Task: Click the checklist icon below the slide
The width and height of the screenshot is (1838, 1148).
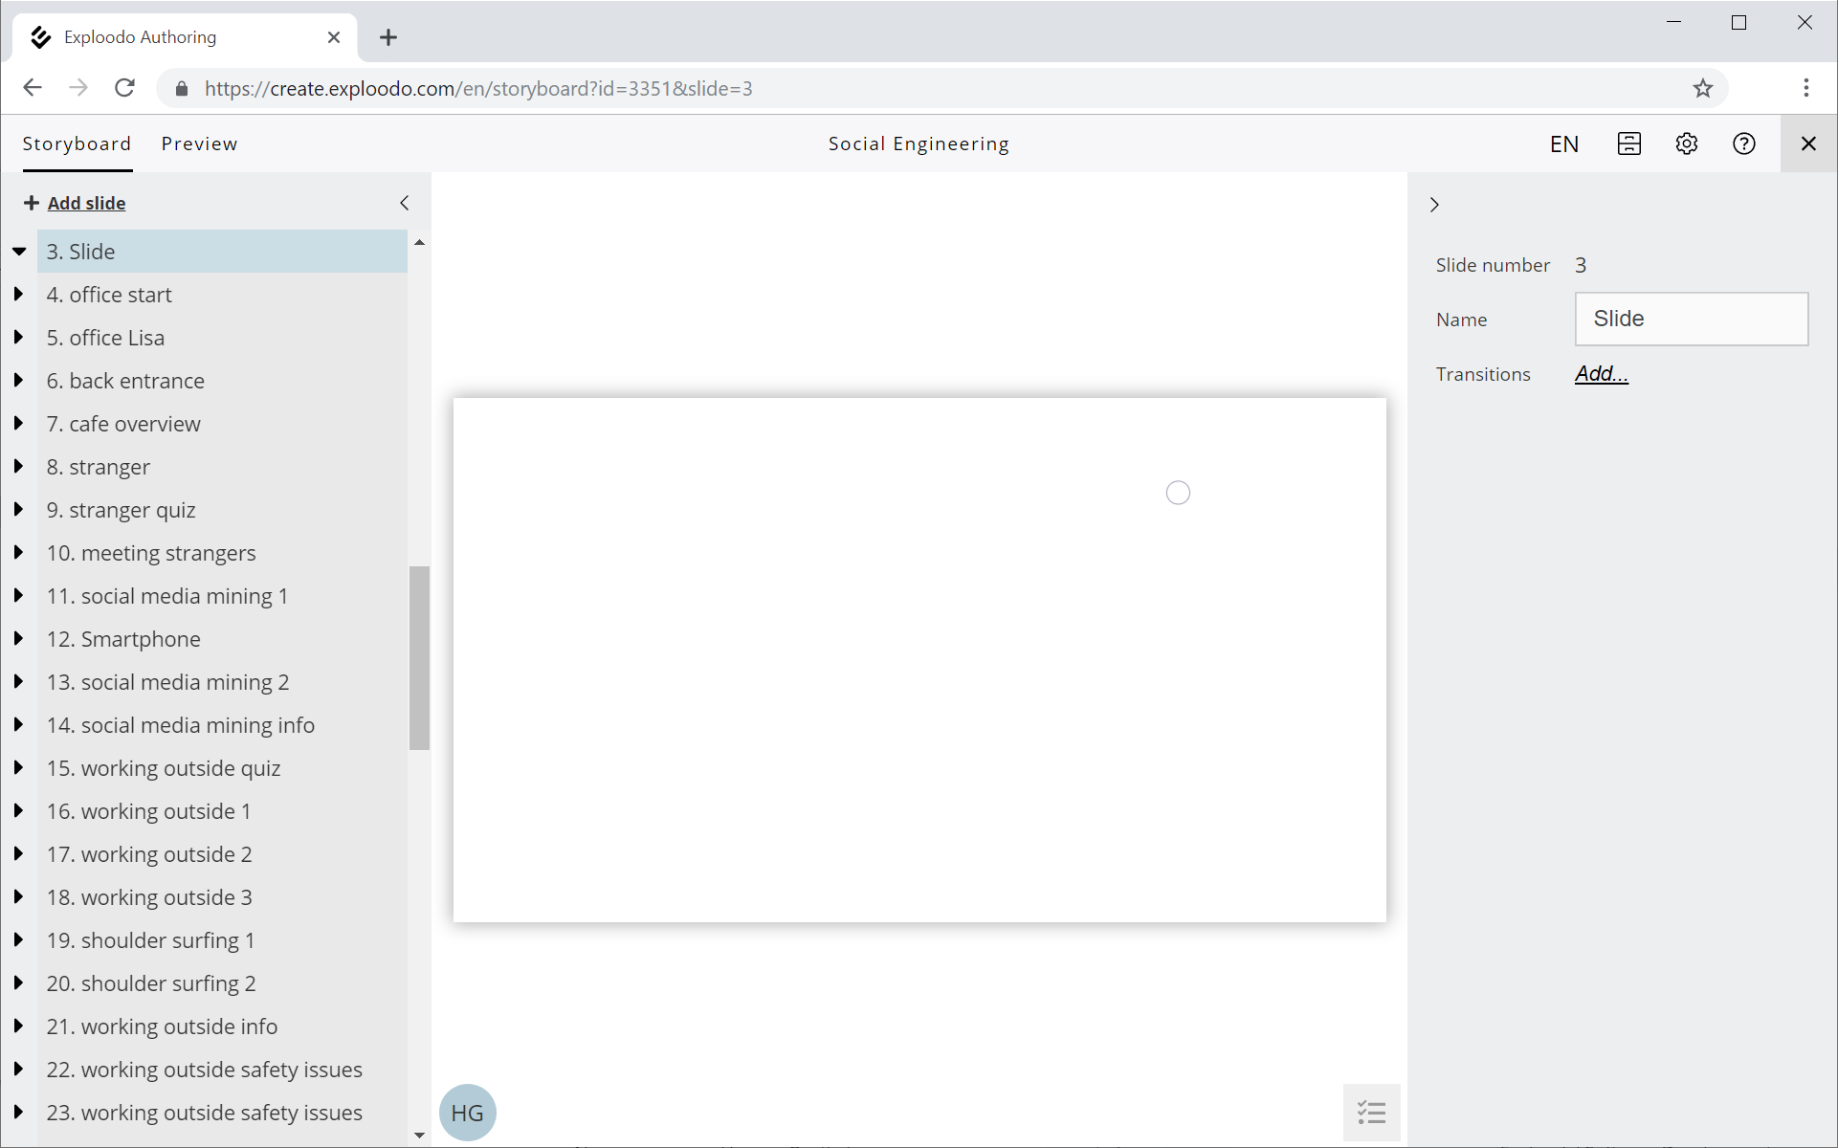Action: (1371, 1112)
